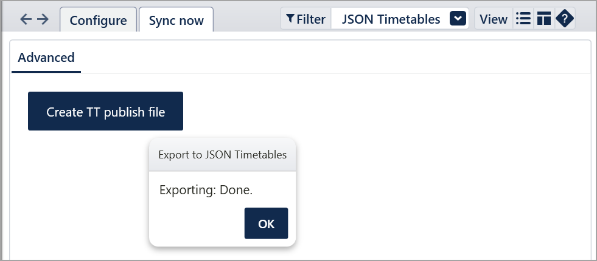Click empty toolbar space left of Filter
Image resolution: width=597 pixels, height=261 pixels.
[x=246, y=18]
